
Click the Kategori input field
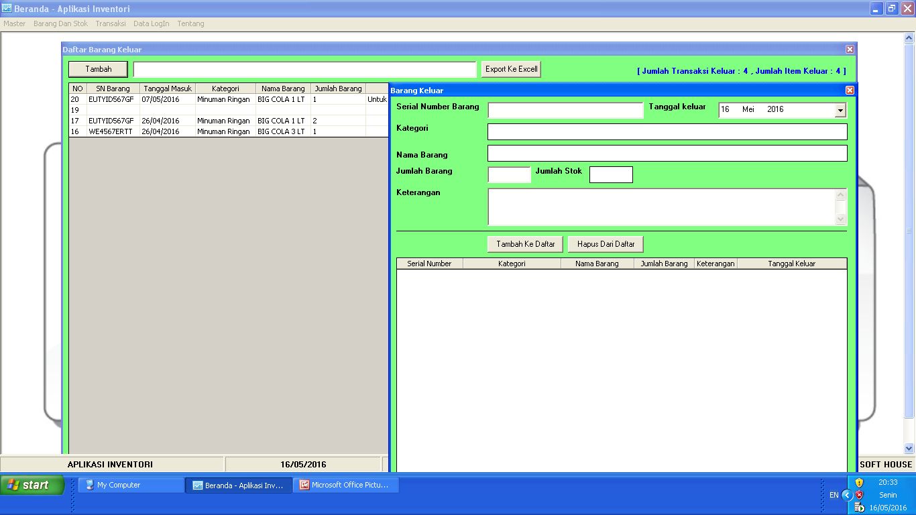point(667,131)
